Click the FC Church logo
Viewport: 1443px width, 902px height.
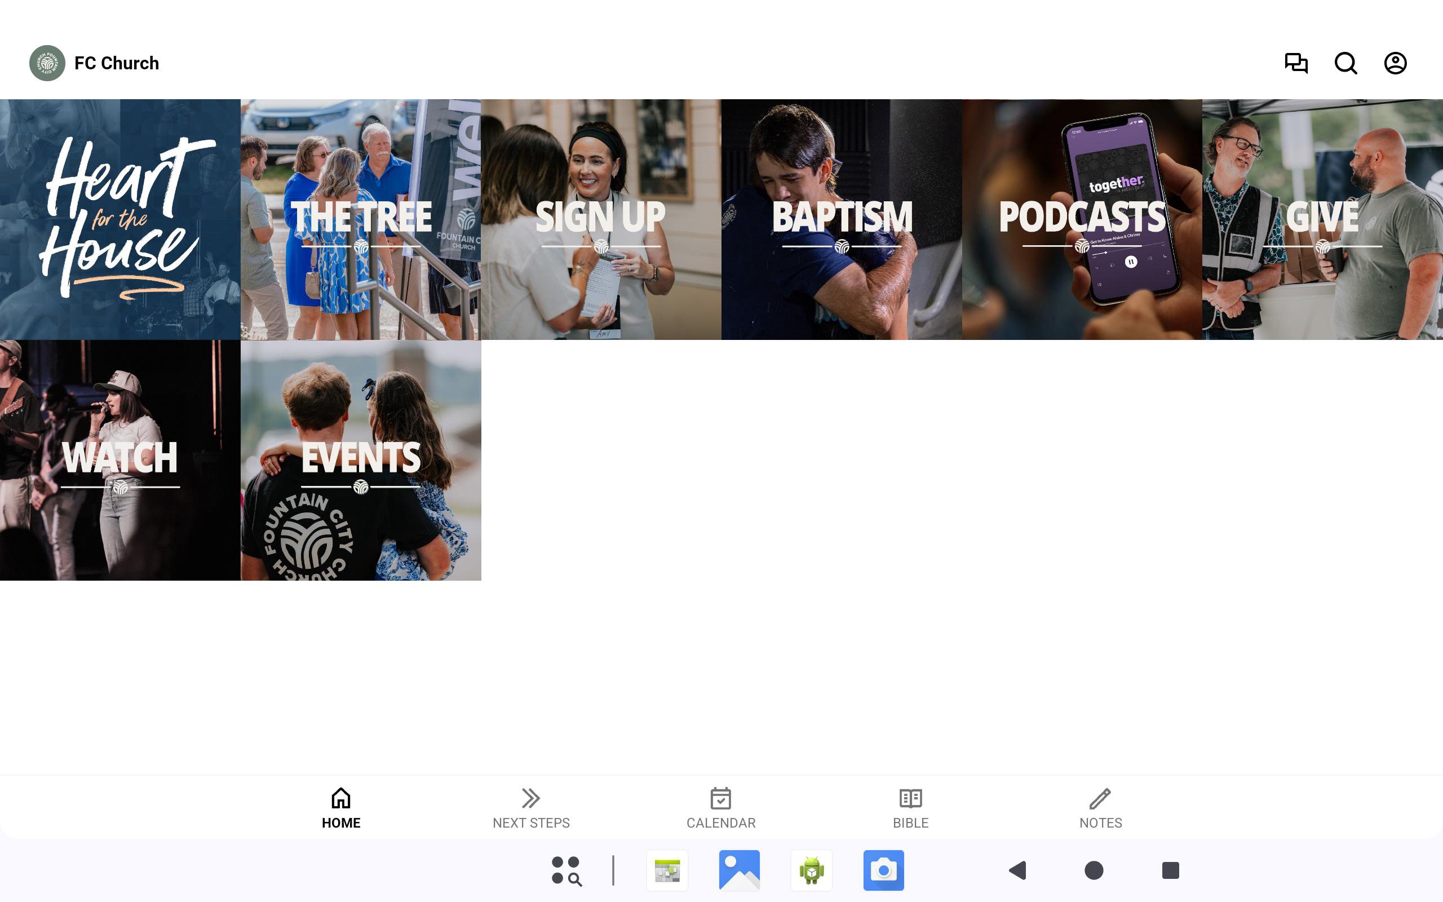(x=47, y=63)
